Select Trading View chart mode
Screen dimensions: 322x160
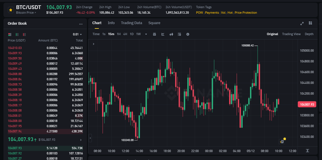(291, 34)
